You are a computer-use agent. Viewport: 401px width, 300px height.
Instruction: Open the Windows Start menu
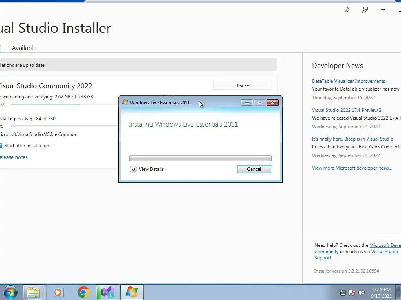click(x=10, y=292)
